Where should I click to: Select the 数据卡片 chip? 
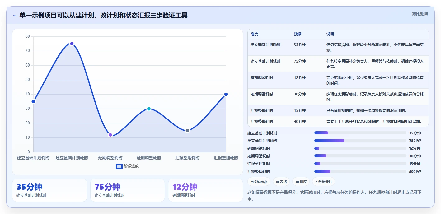pyautogui.click(x=324, y=182)
